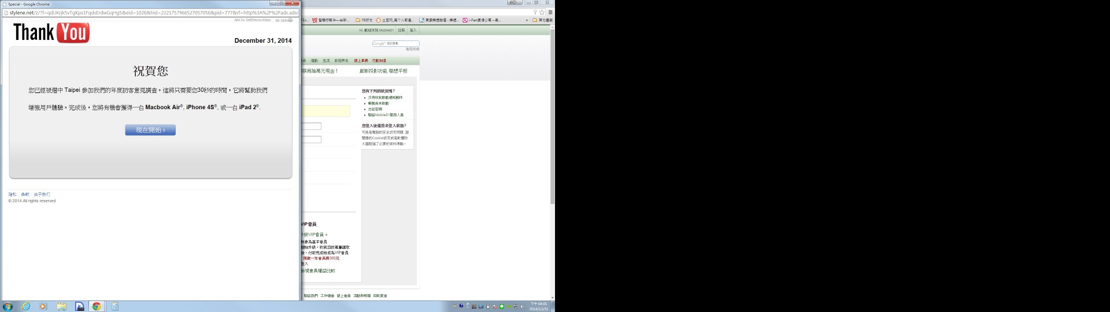This screenshot has width=1110, height=312.
Task: Click the help question mark tray icon
Action: coord(461,306)
